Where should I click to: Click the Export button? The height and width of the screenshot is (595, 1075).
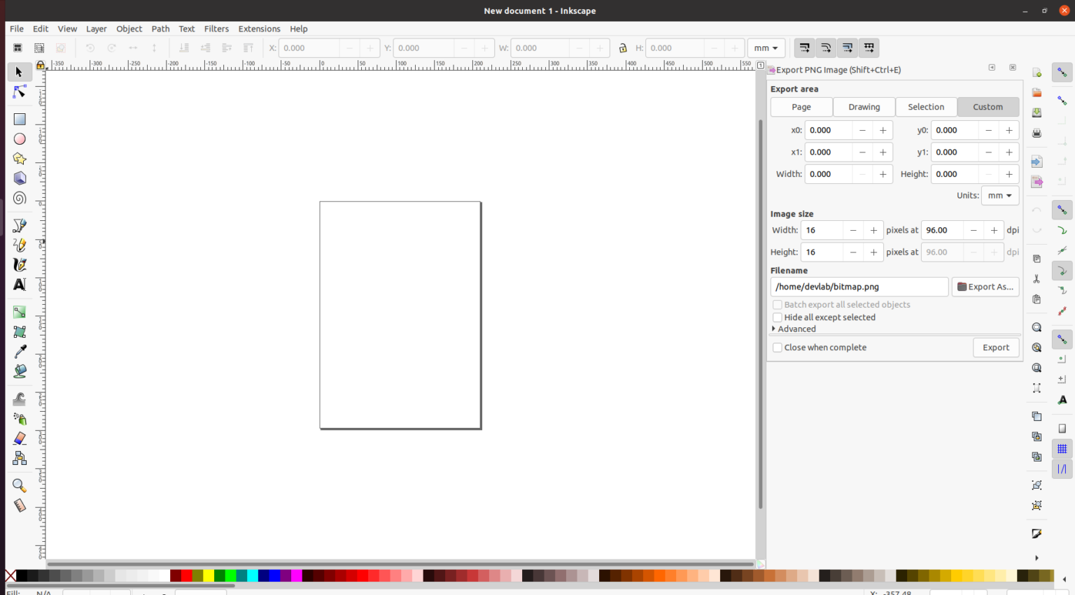click(x=996, y=347)
